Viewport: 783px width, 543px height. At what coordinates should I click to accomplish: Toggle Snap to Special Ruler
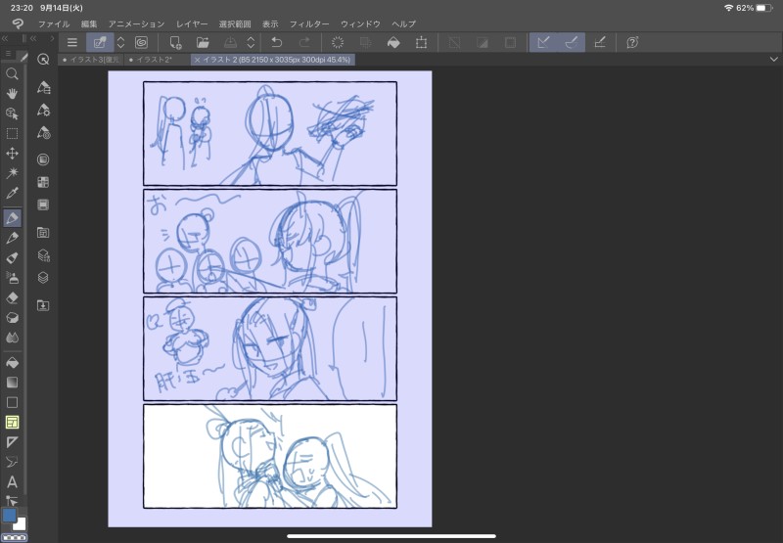tap(572, 42)
